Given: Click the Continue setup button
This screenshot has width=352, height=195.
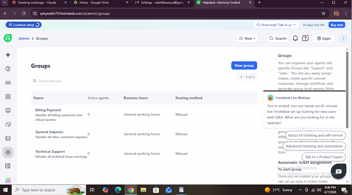Looking at the screenshot, I should tap(24, 25).
